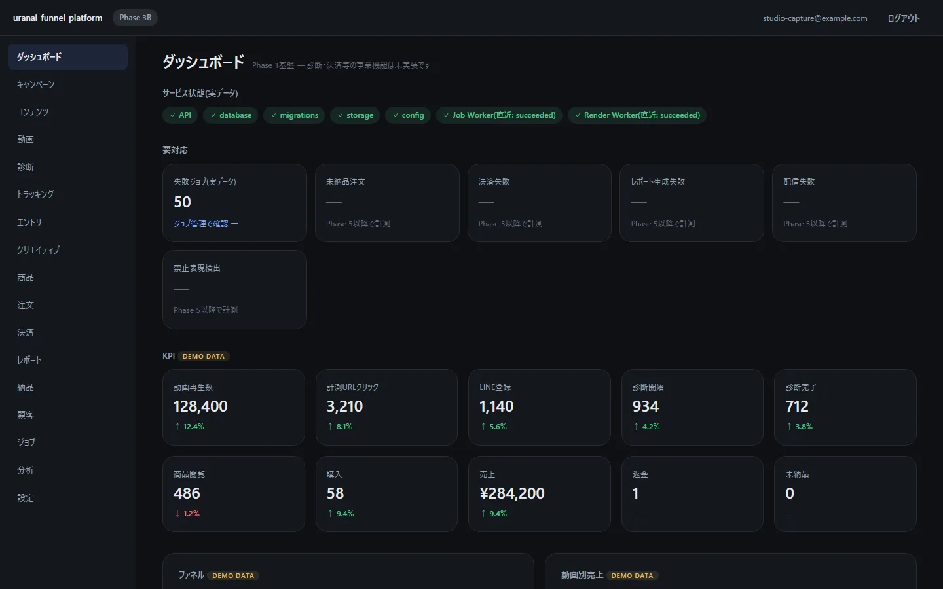Click the config status chip
This screenshot has height=589, width=943.
[x=408, y=115]
